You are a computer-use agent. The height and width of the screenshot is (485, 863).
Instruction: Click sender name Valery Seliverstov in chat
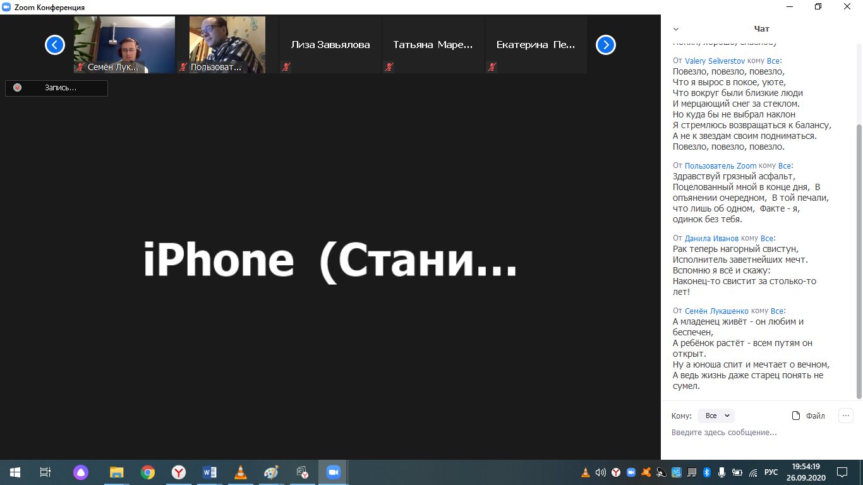pos(715,61)
